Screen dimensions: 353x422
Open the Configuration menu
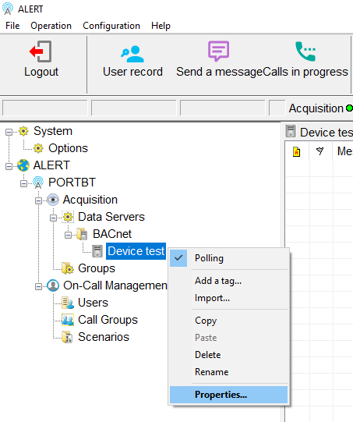tap(111, 26)
